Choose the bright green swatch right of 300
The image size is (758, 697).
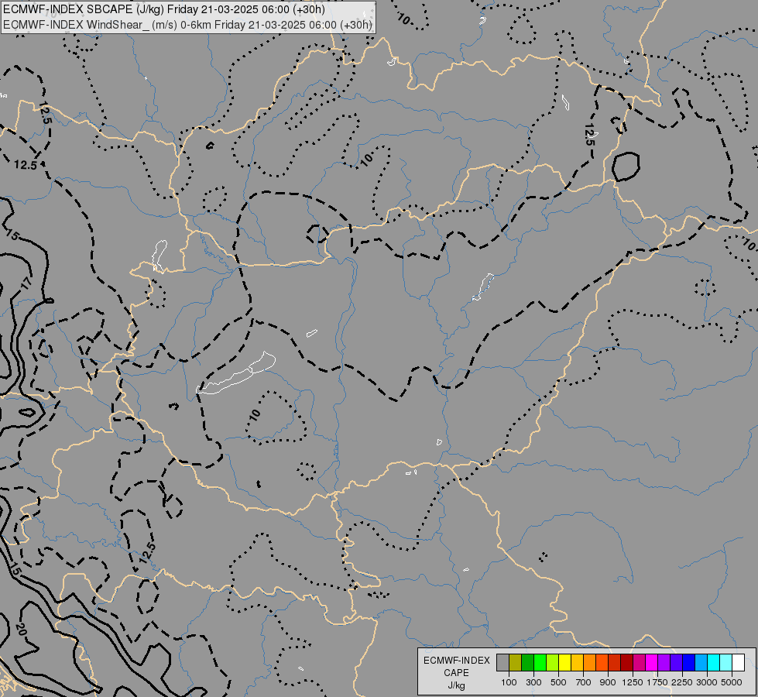[540, 662]
